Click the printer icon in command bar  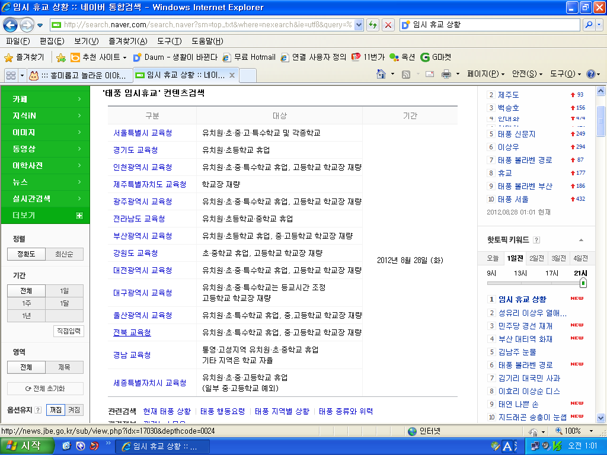tap(446, 74)
